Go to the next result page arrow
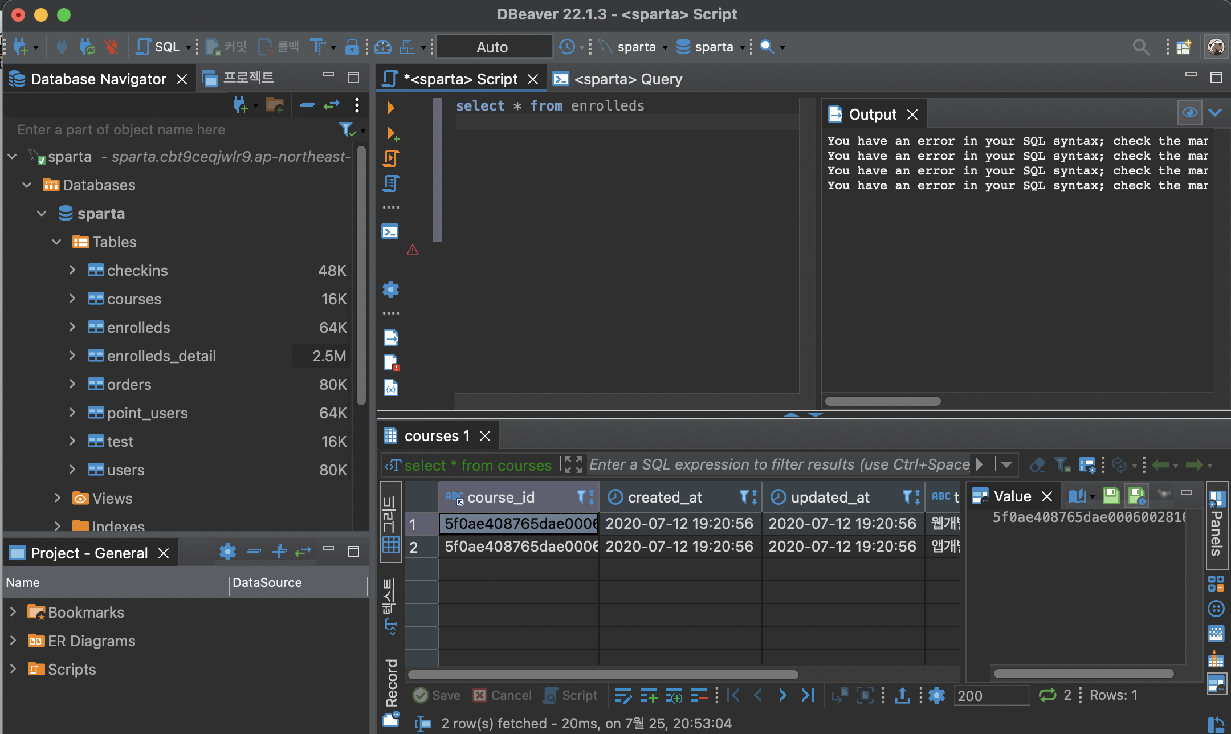This screenshot has width=1231, height=734. click(x=783, y=695)
